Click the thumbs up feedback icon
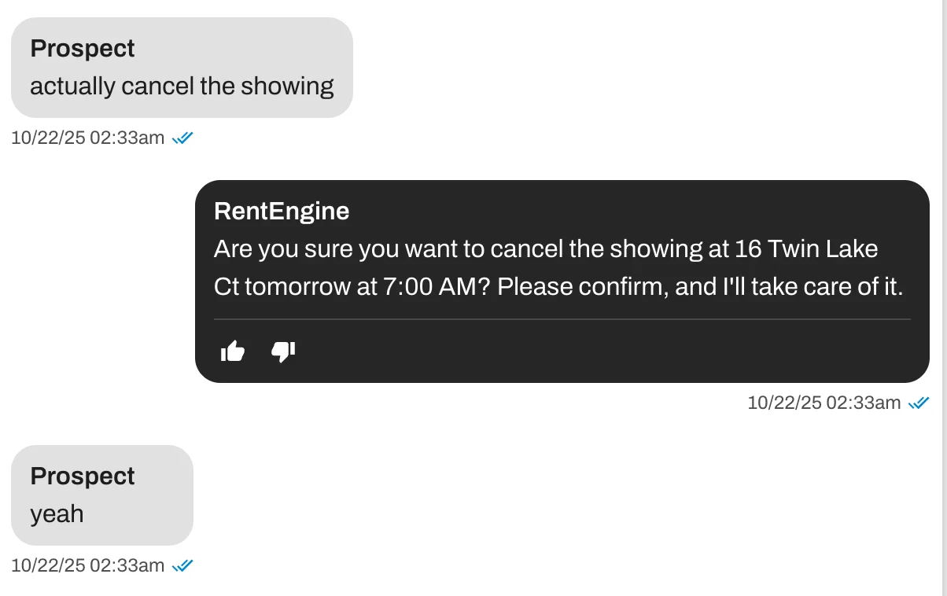 (x=233, y=351)
